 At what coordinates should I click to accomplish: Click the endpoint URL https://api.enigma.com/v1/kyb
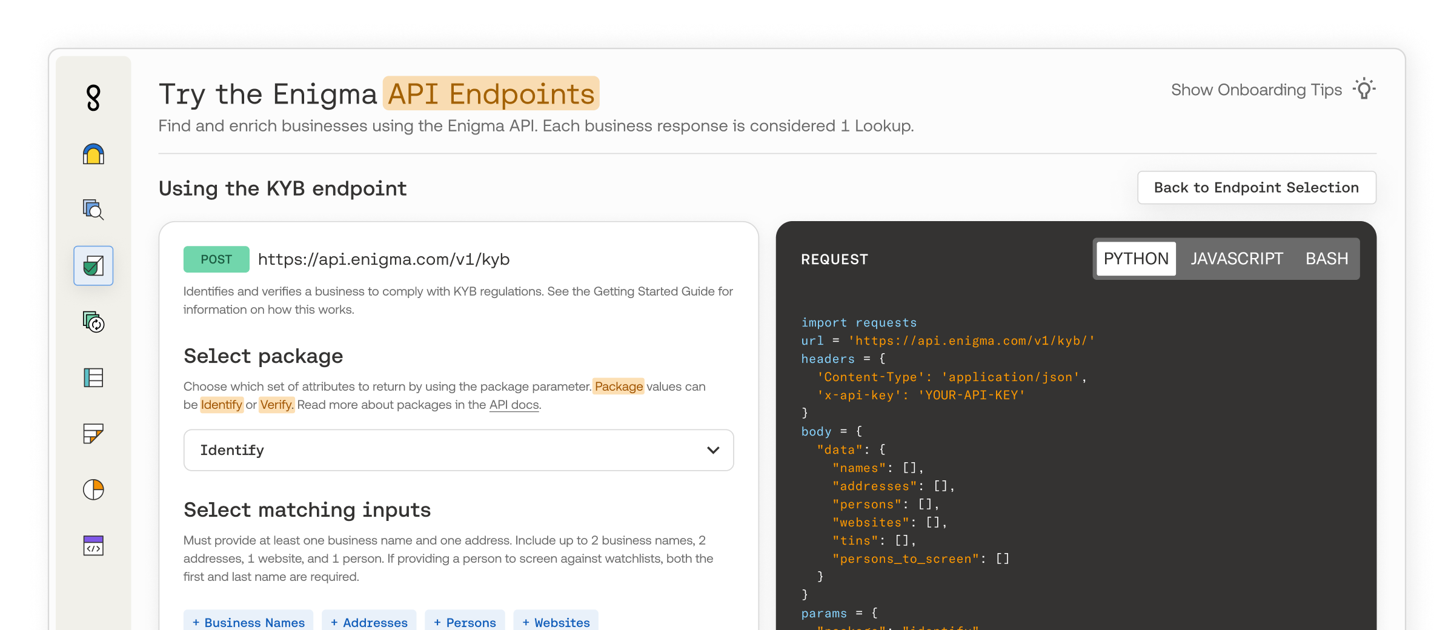(384, 259)
